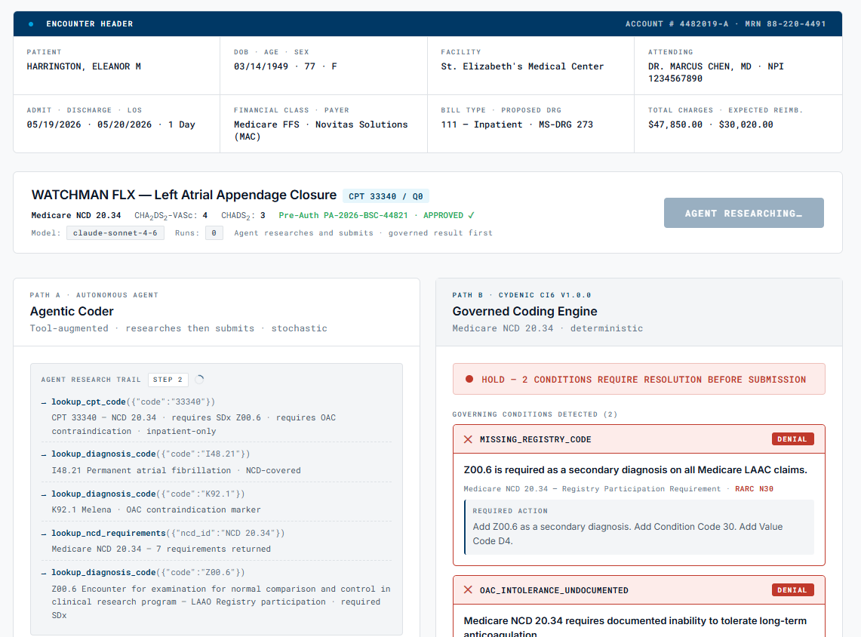
Task: Click attending DR. MARCUS CHEN, MD
Action: pyautogui.click(x=700, y=66)
